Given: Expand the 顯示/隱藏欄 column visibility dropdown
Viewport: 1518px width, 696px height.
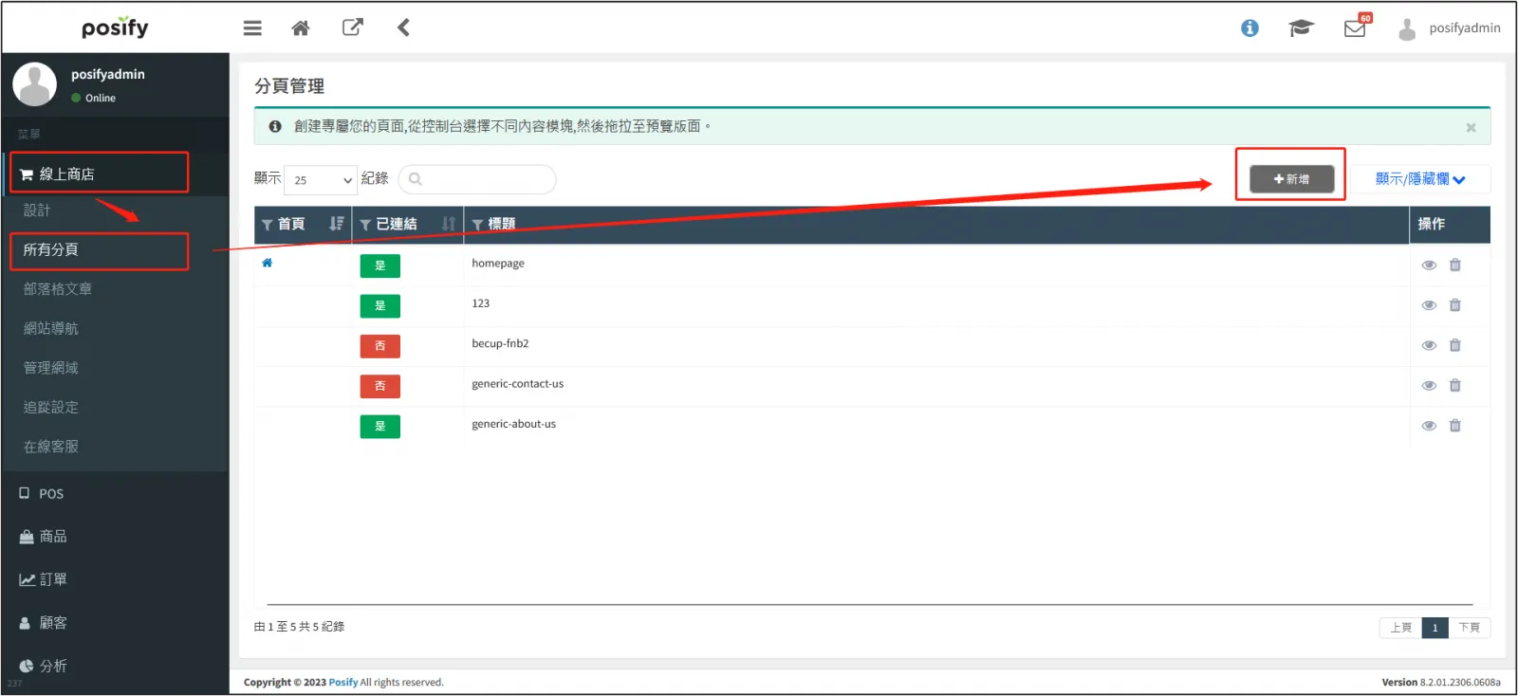Looking at the screenshot, I should click(1419, 179).
